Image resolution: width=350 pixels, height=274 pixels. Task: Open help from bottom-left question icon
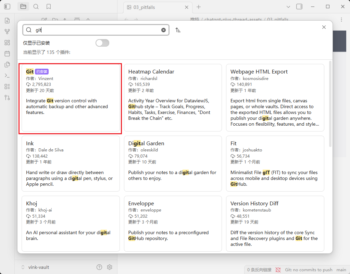99,267
